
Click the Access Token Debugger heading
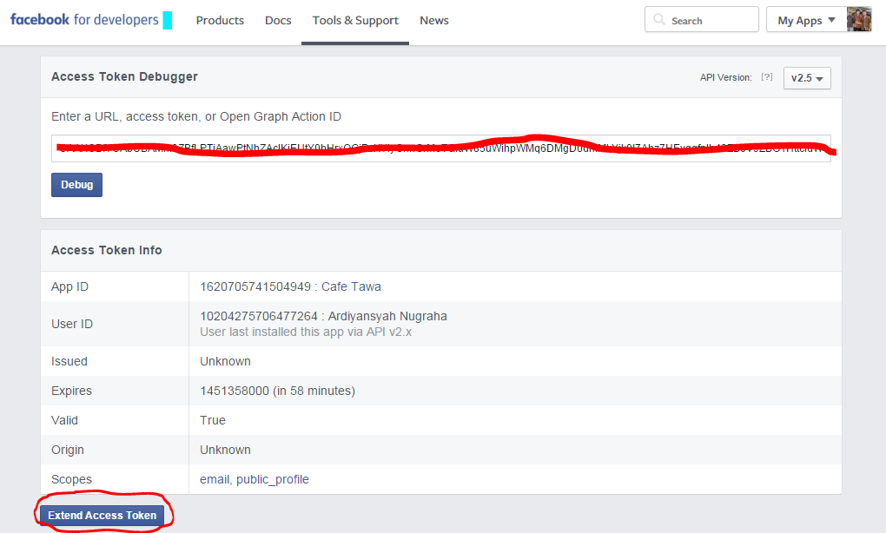click(124, 76)
